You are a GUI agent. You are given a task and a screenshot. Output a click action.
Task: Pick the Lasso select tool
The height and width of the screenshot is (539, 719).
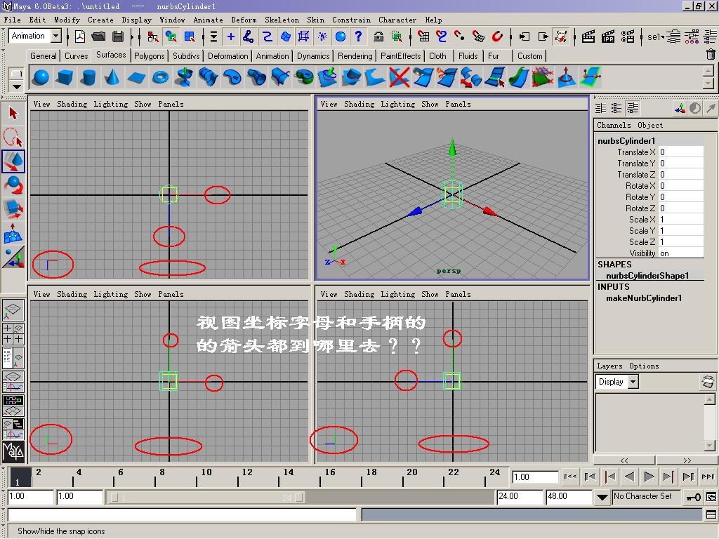(13, 137)
